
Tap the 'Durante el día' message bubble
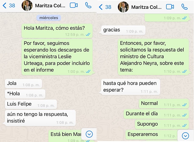tap(156, 114)
